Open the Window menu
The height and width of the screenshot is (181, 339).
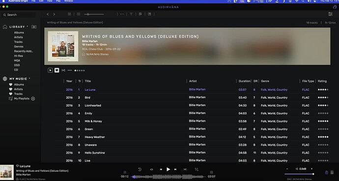coord(68,1)
